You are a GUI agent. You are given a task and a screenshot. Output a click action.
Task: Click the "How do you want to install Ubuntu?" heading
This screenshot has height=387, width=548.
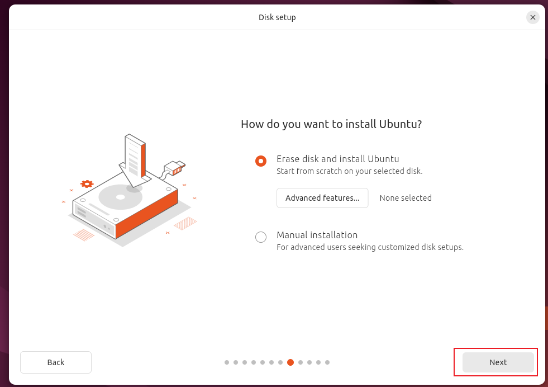[331, 124]
